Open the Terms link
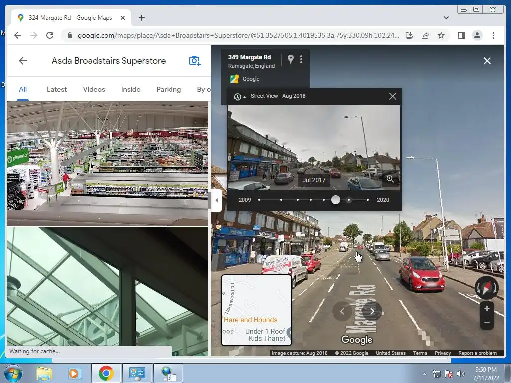511x383 pixels. coord(420,353)
